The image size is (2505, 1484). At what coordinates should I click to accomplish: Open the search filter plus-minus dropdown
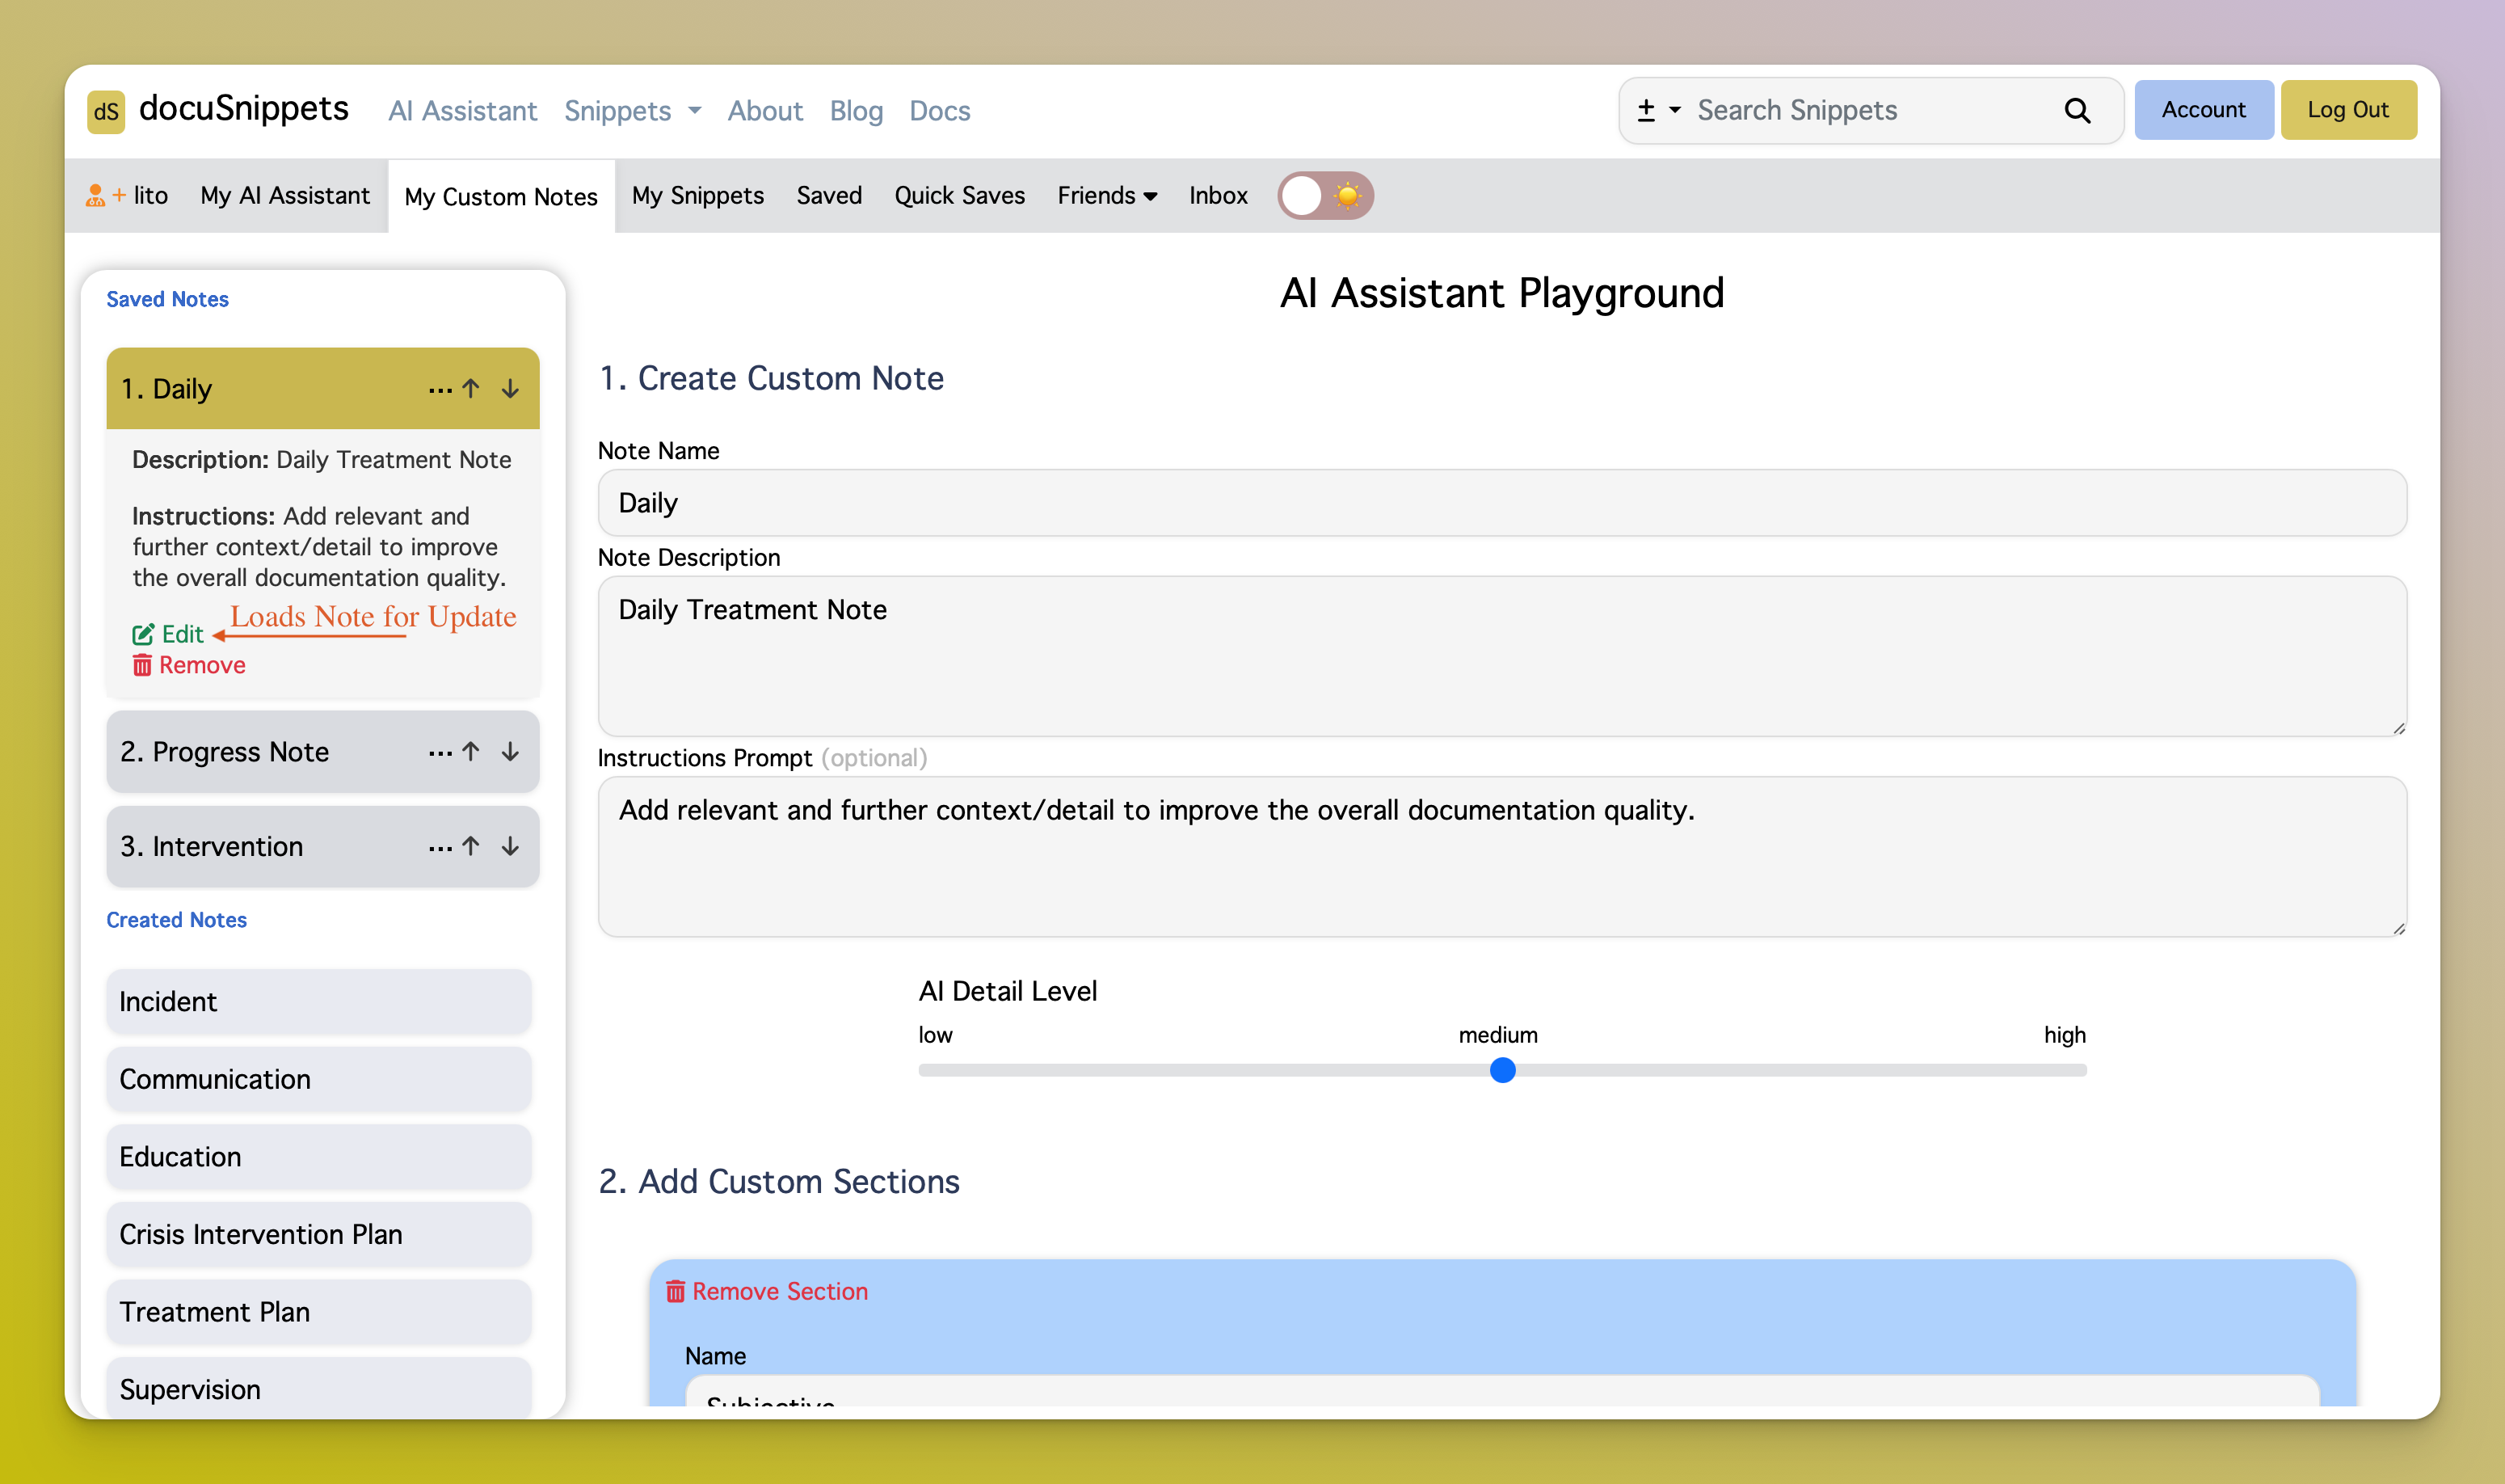pyautogui.click(x=1657, y=110)
